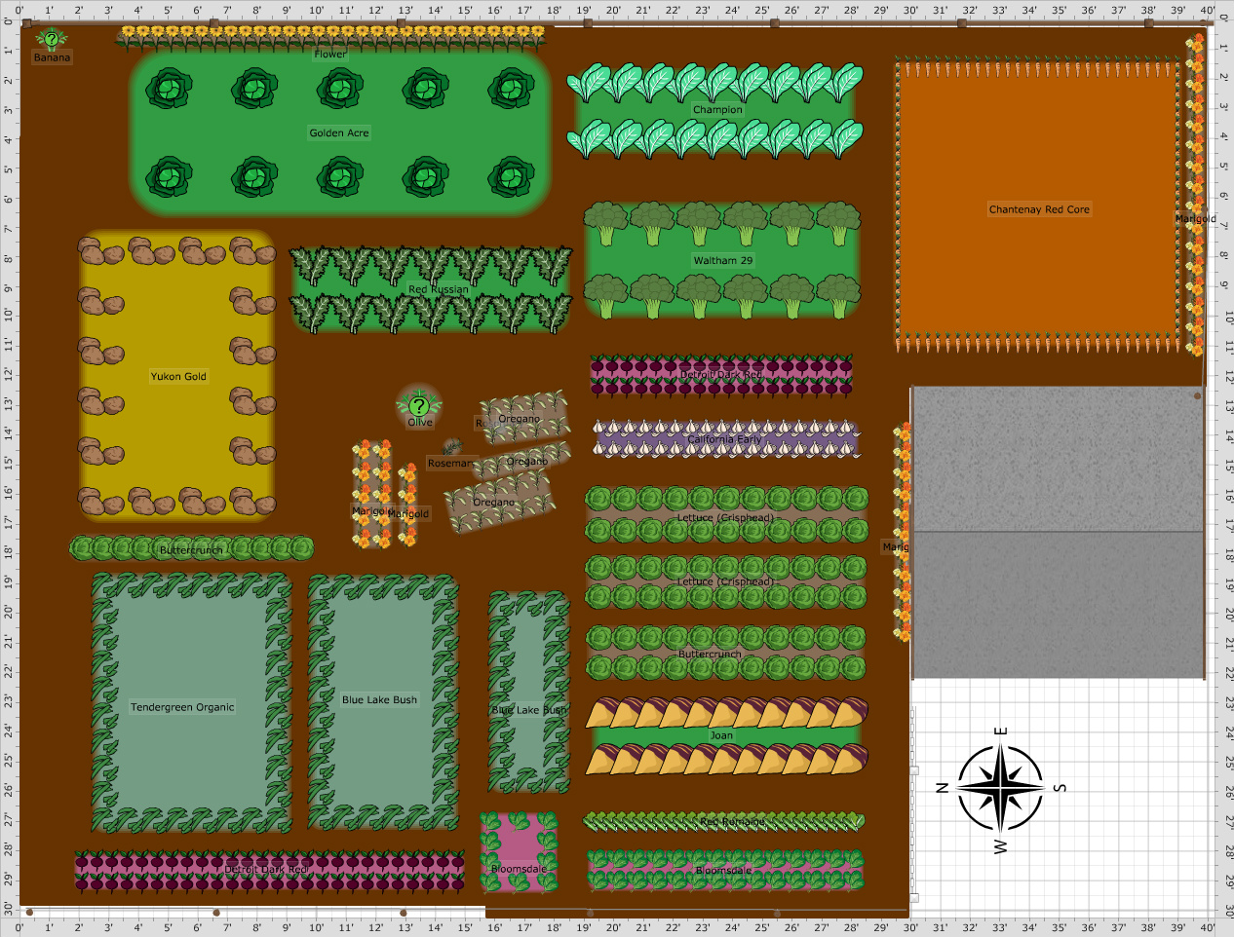Click the bottom-left Detroit Dark Red beet row
The height and width of the screenshot is (937, 1234).
pyautogui.click(x=268, y=869)
